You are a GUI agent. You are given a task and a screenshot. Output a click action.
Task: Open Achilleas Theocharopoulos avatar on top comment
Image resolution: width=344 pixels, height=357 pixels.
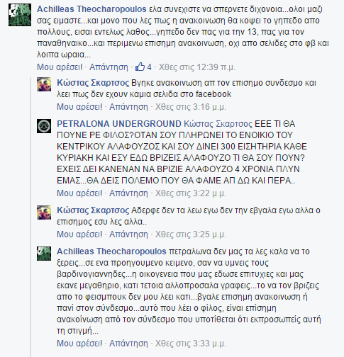pyautogui.click(x=20, y=15)
